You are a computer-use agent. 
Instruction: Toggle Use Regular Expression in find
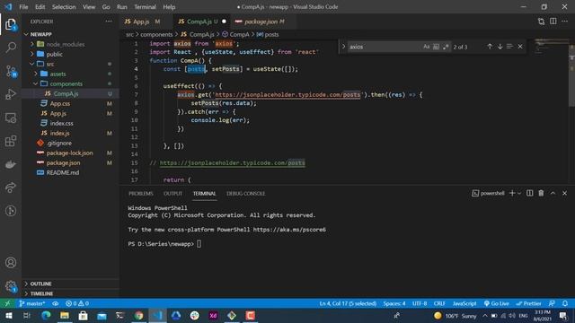click(446, 47)
